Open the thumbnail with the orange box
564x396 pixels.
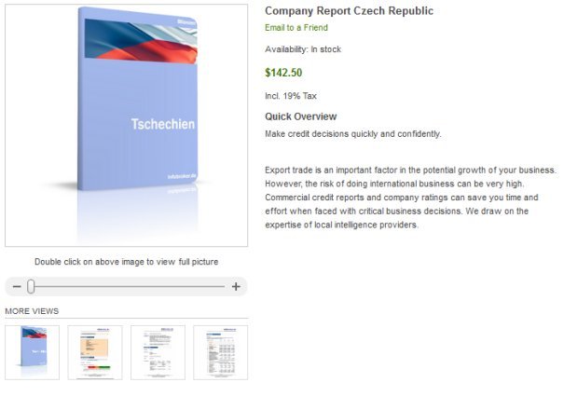(x=95, y=351)
